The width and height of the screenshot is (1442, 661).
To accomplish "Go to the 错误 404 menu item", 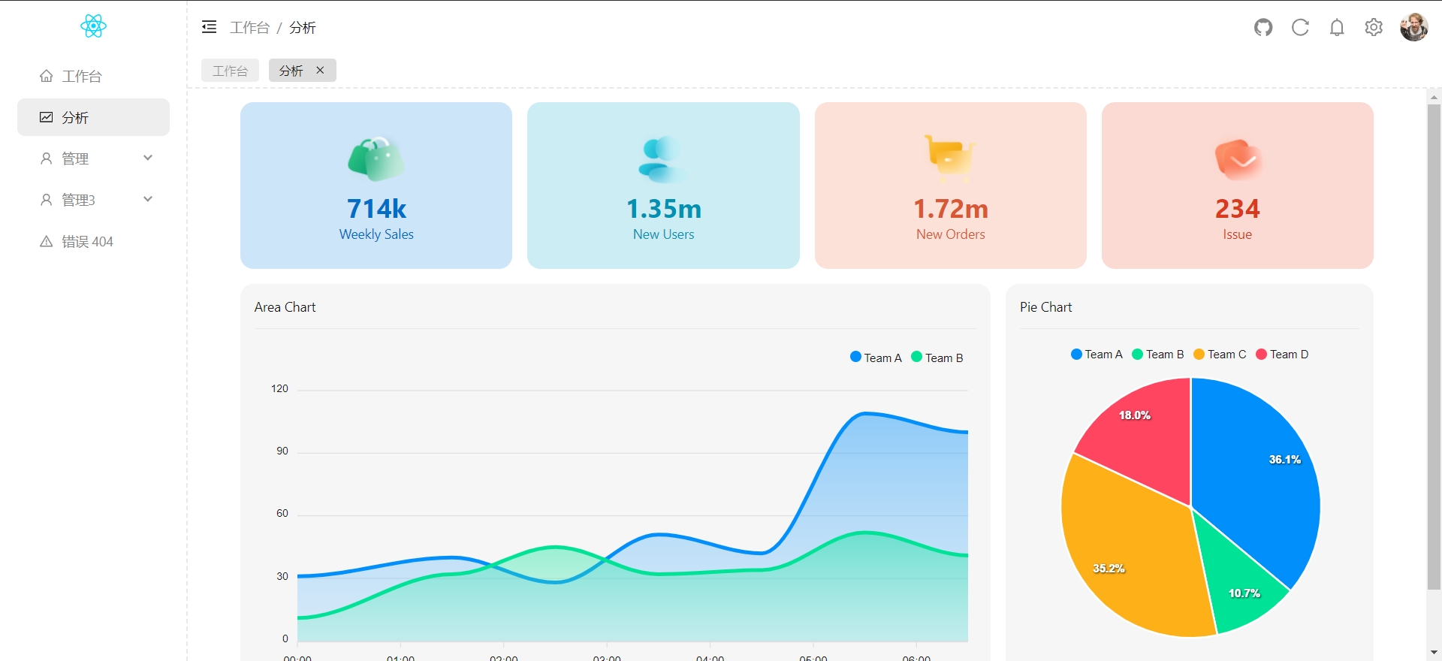I will 93,241.
